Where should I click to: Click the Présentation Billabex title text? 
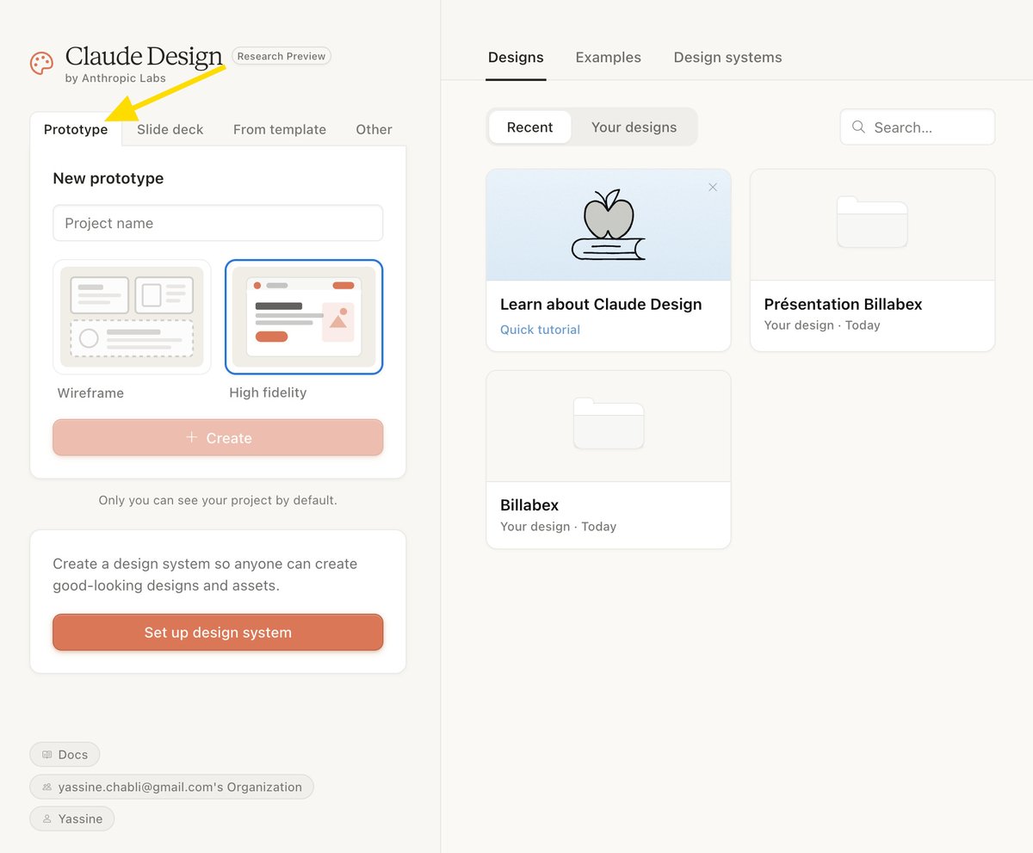[x=843, y=304]
